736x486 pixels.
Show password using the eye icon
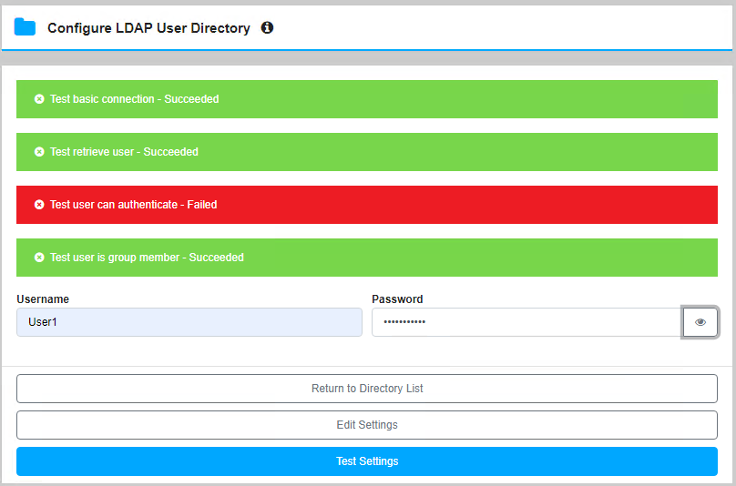coord(700,322)
